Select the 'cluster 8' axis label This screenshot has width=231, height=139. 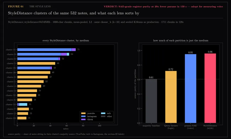(x=11, y=77)
